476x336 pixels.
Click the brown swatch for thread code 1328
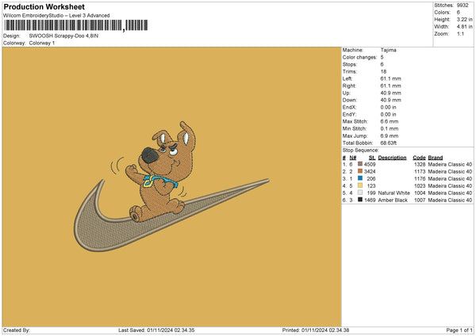click(360, 164)
